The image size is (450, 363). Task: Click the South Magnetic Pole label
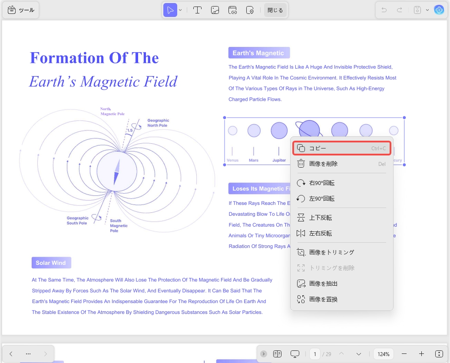119,225
